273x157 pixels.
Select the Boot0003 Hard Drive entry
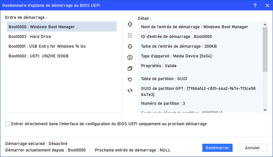click(30, 37)
